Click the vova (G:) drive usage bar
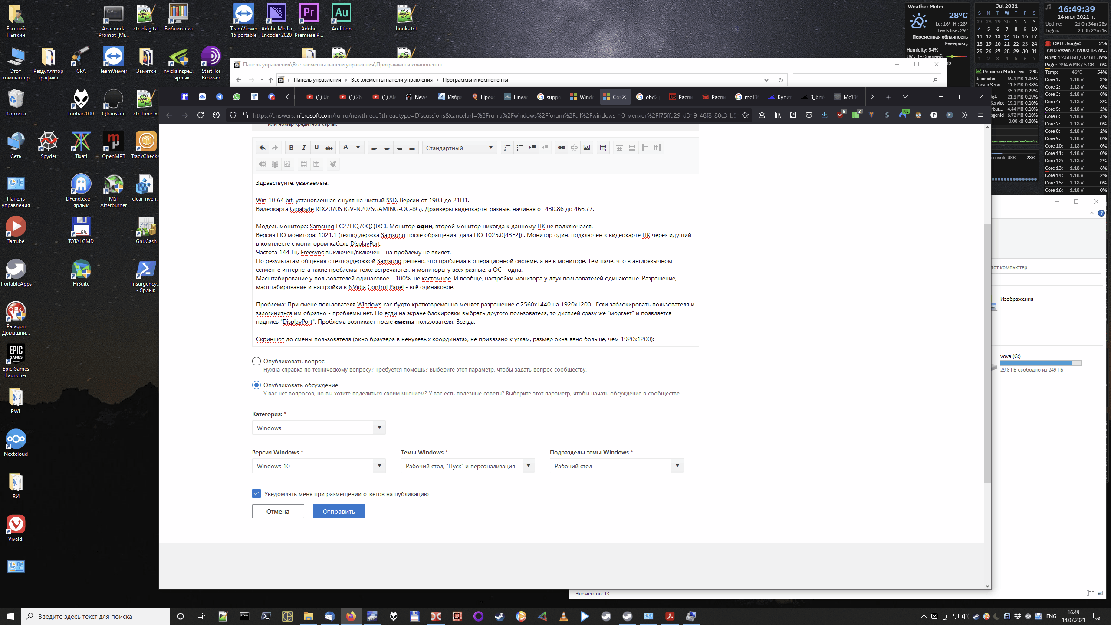Image resolution: width=1111 pixels, height=625 pixels. pos(1041,363)
